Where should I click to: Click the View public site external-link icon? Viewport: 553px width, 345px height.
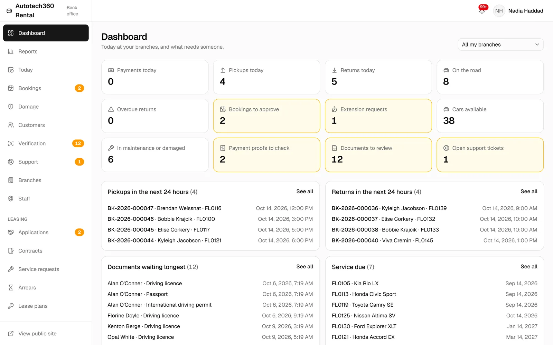(x=11, y=334)
